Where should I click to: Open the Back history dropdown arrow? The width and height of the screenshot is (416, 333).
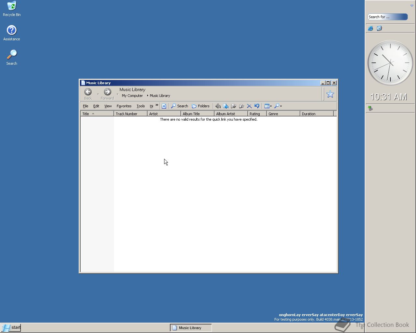pos(98,94)
